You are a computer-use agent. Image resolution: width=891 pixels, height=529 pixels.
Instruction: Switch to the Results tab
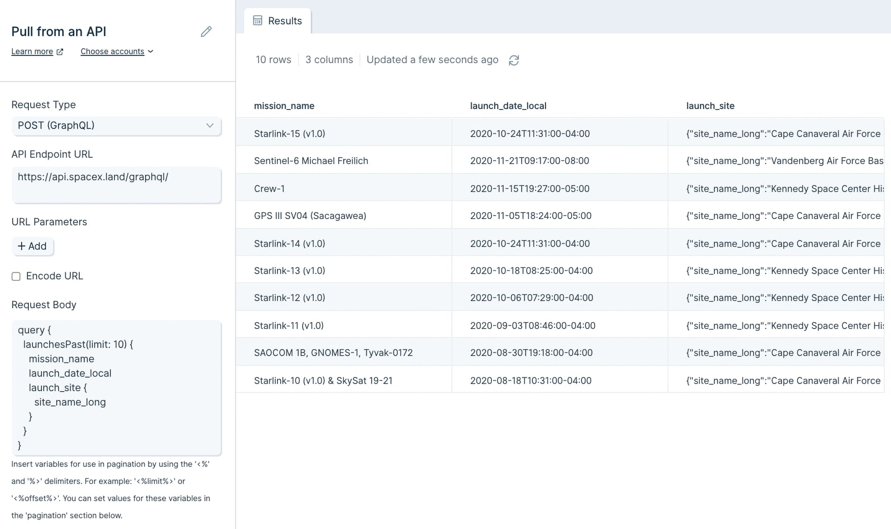(x=277, y=20)
